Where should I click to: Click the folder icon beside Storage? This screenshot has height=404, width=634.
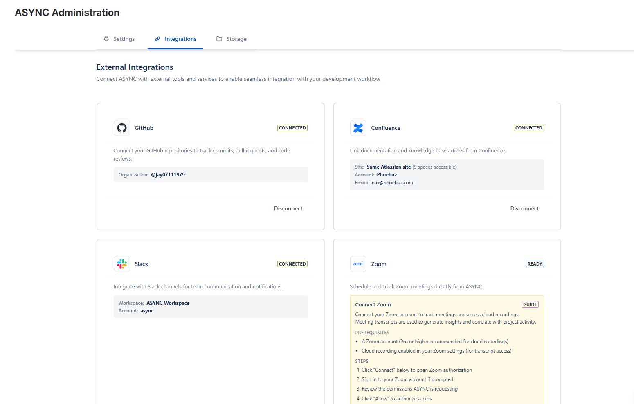coord(220,39)
